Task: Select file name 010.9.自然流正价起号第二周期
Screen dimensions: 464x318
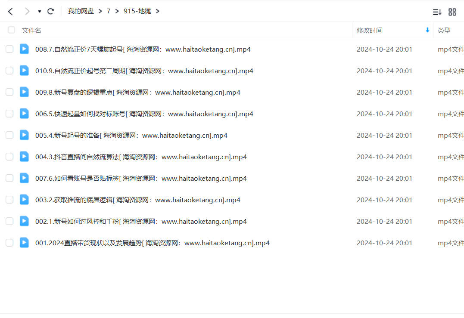Action: click(x=144, y=71)
